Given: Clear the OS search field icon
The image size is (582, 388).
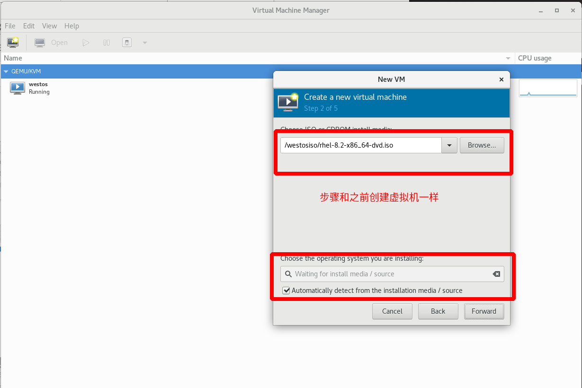Looking at the screenshot, I should tap(496, 274).
